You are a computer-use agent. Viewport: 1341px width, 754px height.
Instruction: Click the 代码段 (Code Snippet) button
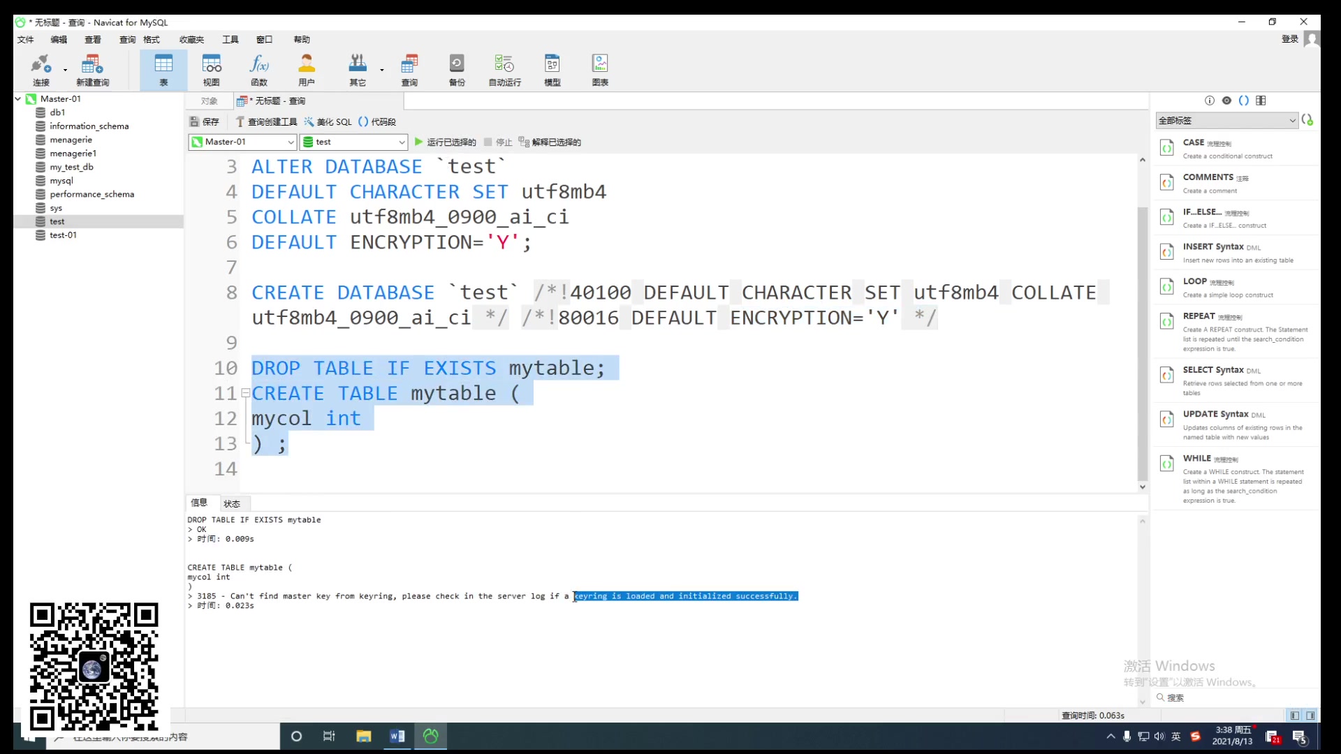(377, 121)
